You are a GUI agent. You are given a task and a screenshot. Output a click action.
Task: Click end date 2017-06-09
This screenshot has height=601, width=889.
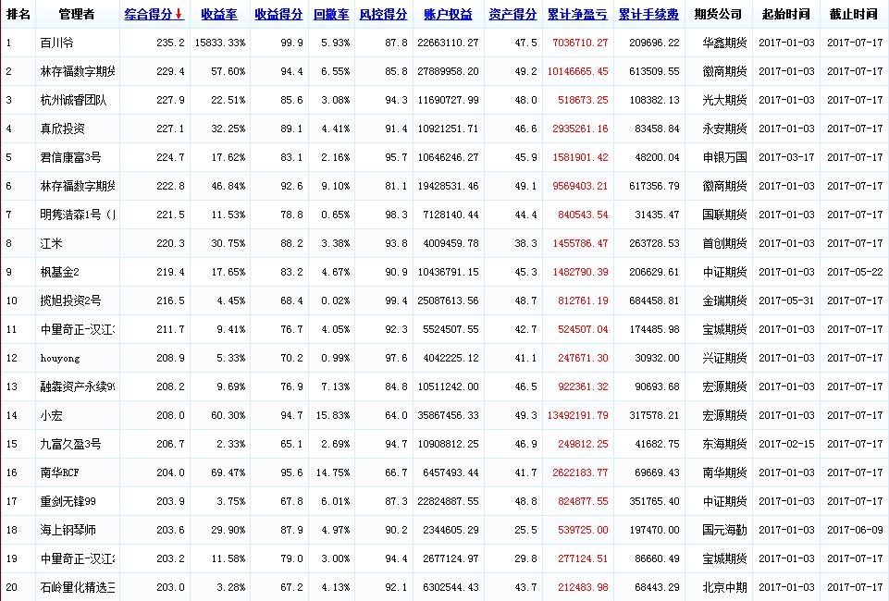point(855,530)
